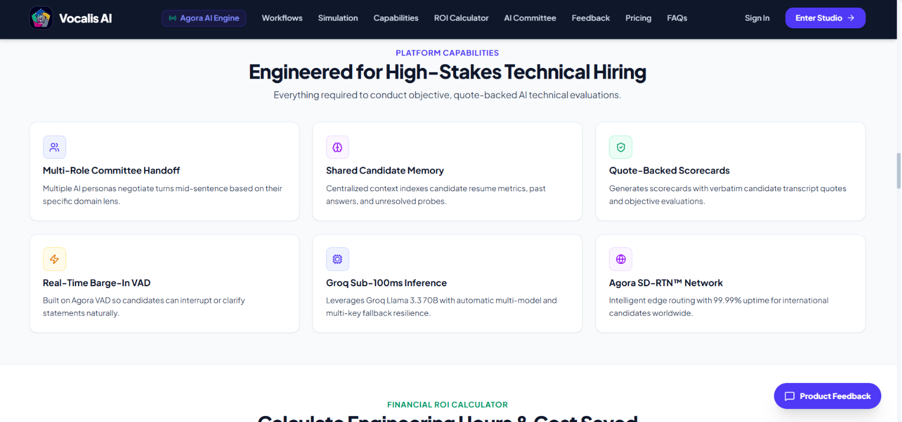Click the Shared Candidate Memory heading

pyautogui.click(x=385, y=171)
